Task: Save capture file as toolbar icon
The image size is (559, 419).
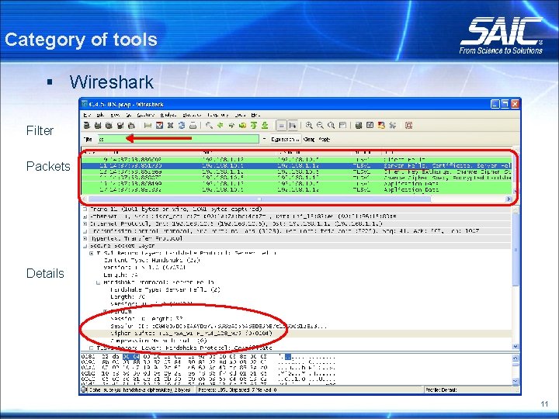Action: click(159, 126)
